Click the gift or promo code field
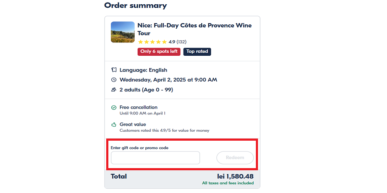 155,158
